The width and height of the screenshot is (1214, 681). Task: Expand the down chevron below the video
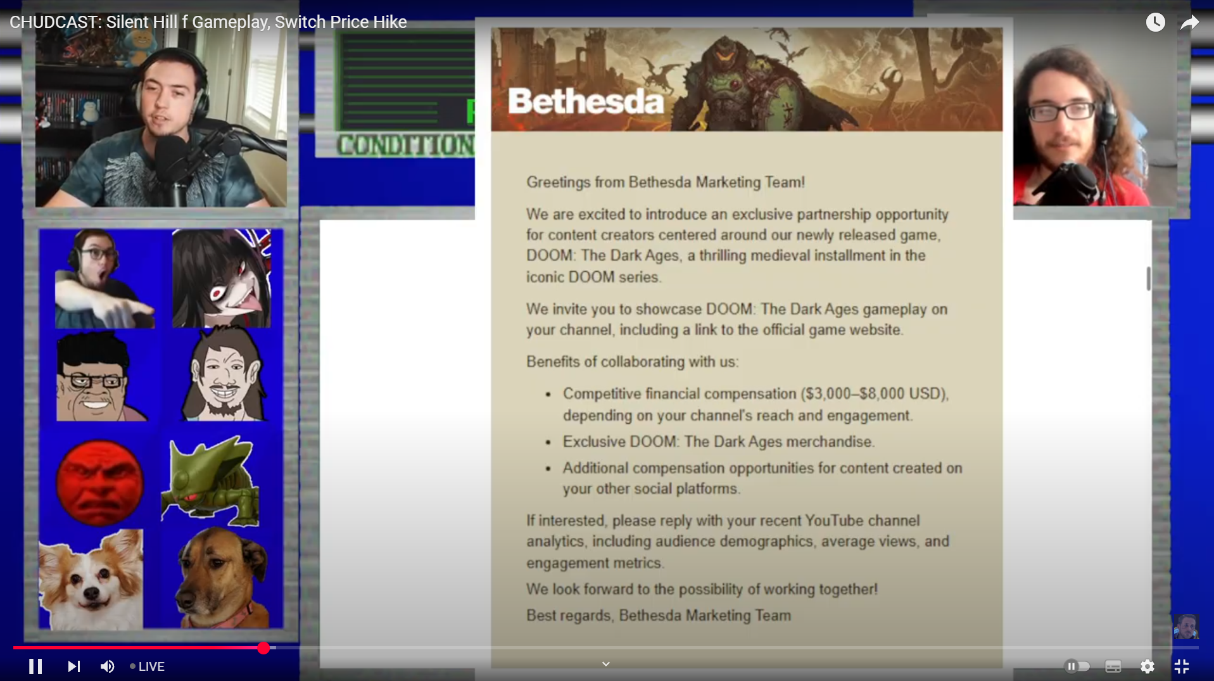click(x=606, y=664)
